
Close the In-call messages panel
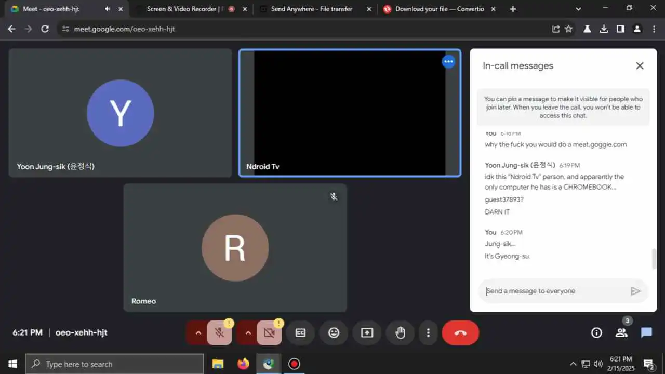coord(640,65)
